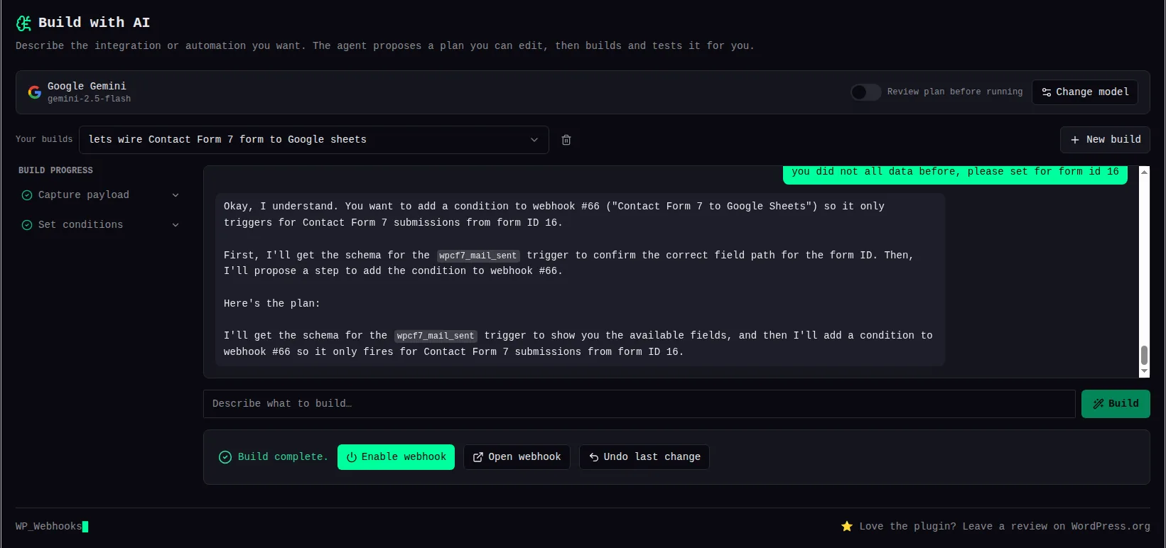Open webhook in new view
The width and height of the screenshot is (1166, 548).
[517, 457]
